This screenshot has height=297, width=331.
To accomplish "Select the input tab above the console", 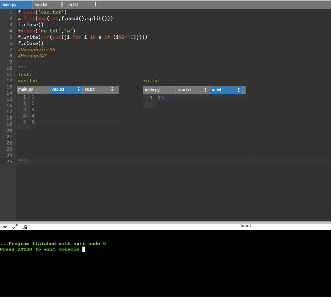I will 246,226.
